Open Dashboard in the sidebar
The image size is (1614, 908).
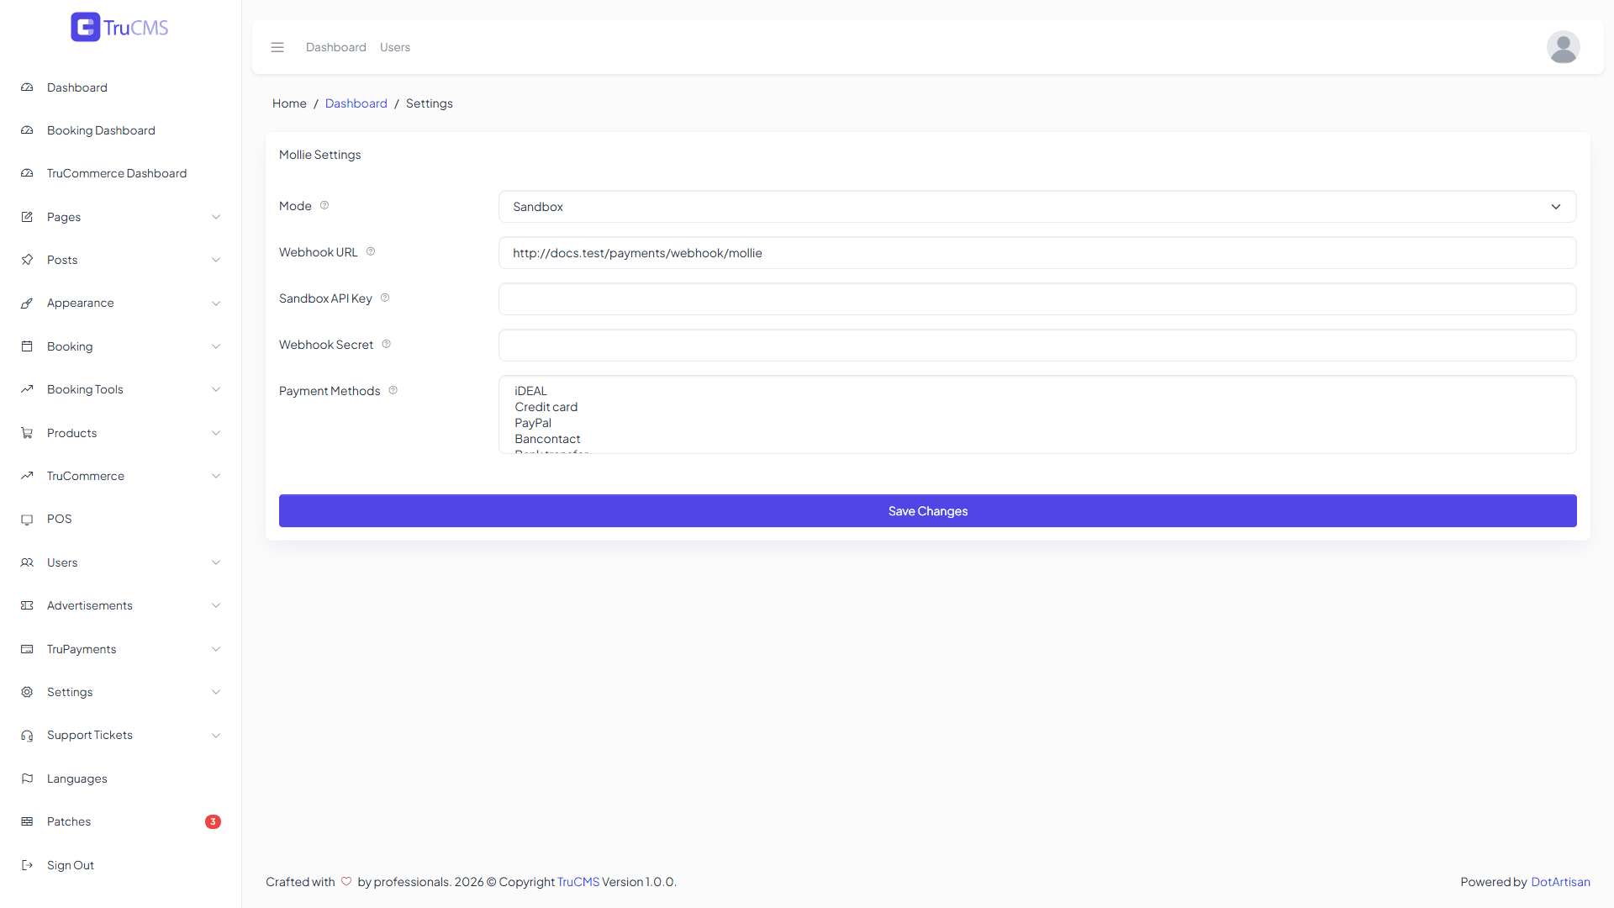[x=121, y=87]
